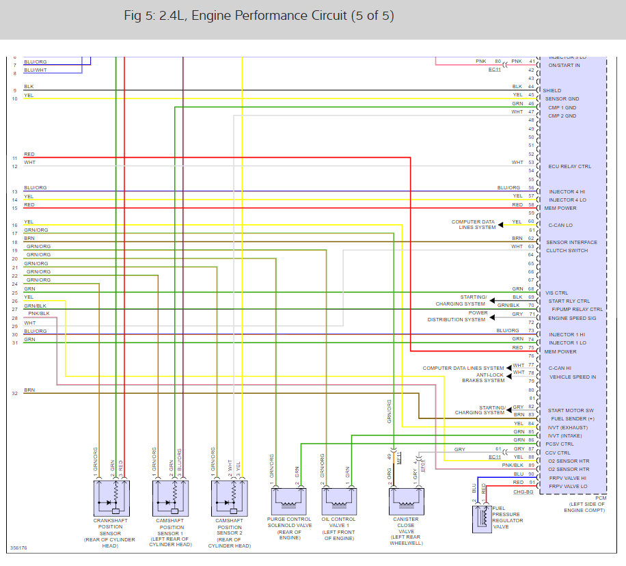Click the Camshaft Position Sensor 1 symbol
626x566 pixels.
pos(170,498)
